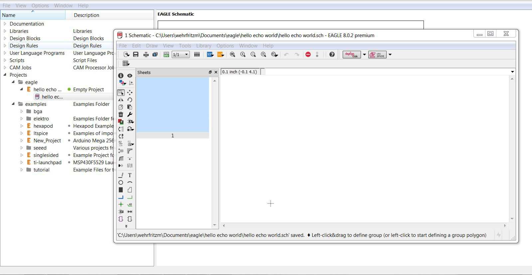This screenshot has width=532, height=275.
Task: Open Help via the question mark icon
Action: coord(332,54)
